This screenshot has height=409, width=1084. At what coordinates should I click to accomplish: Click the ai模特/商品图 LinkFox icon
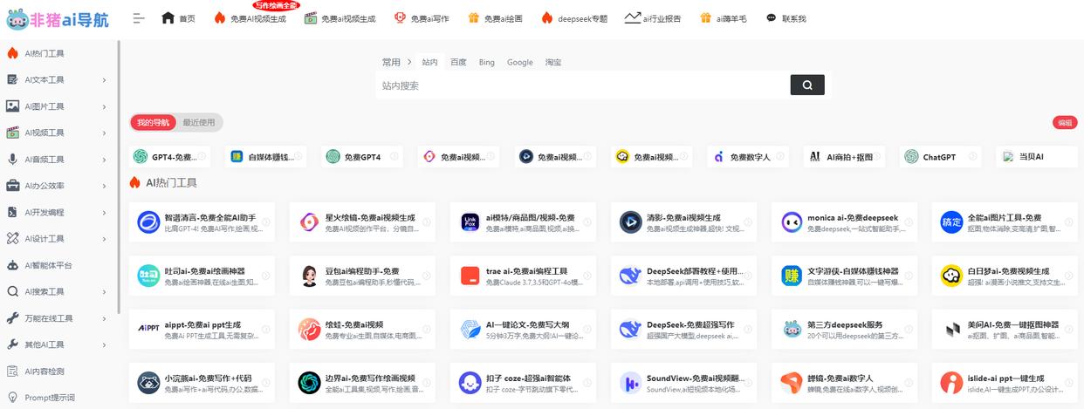(x=470, y=222)
